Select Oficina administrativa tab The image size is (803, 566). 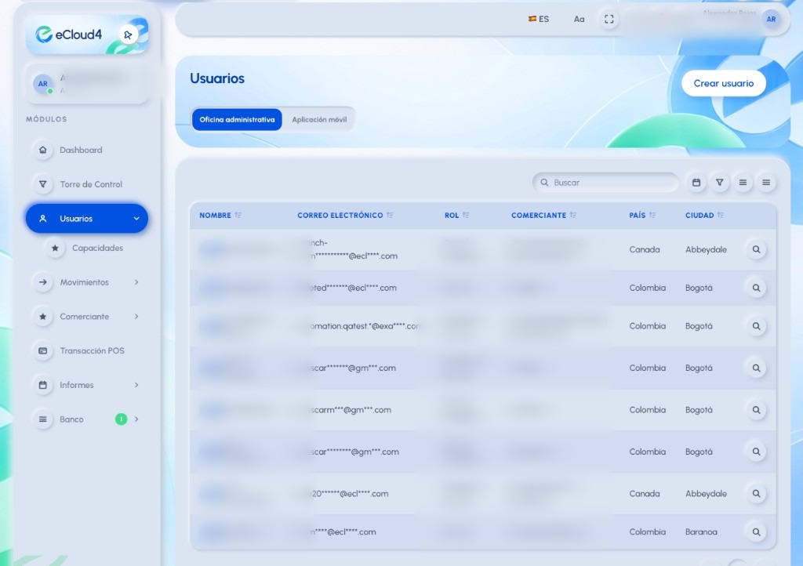237,119
